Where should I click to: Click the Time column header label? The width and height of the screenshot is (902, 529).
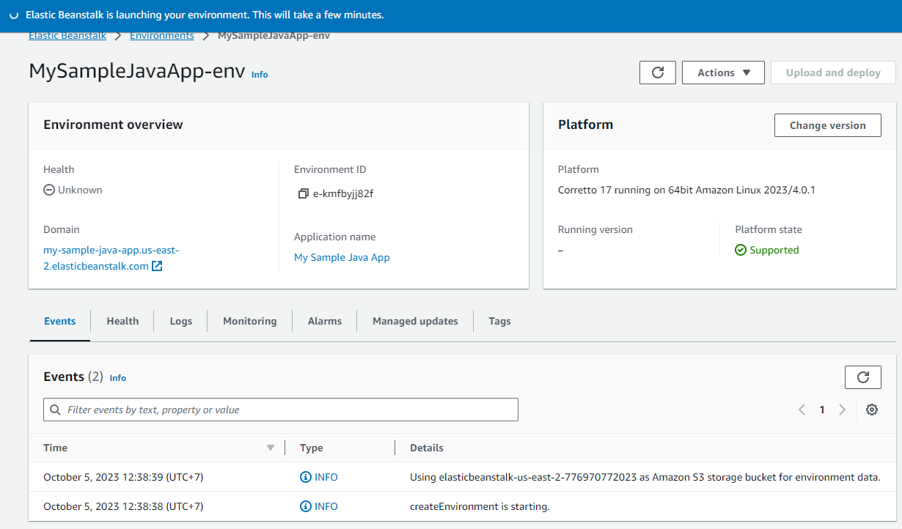[56, 448]
